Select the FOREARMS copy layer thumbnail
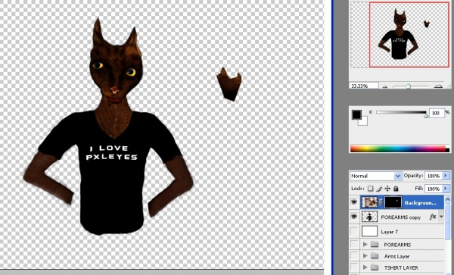Viewport: 454px width, 275px height. coord(370,217)
